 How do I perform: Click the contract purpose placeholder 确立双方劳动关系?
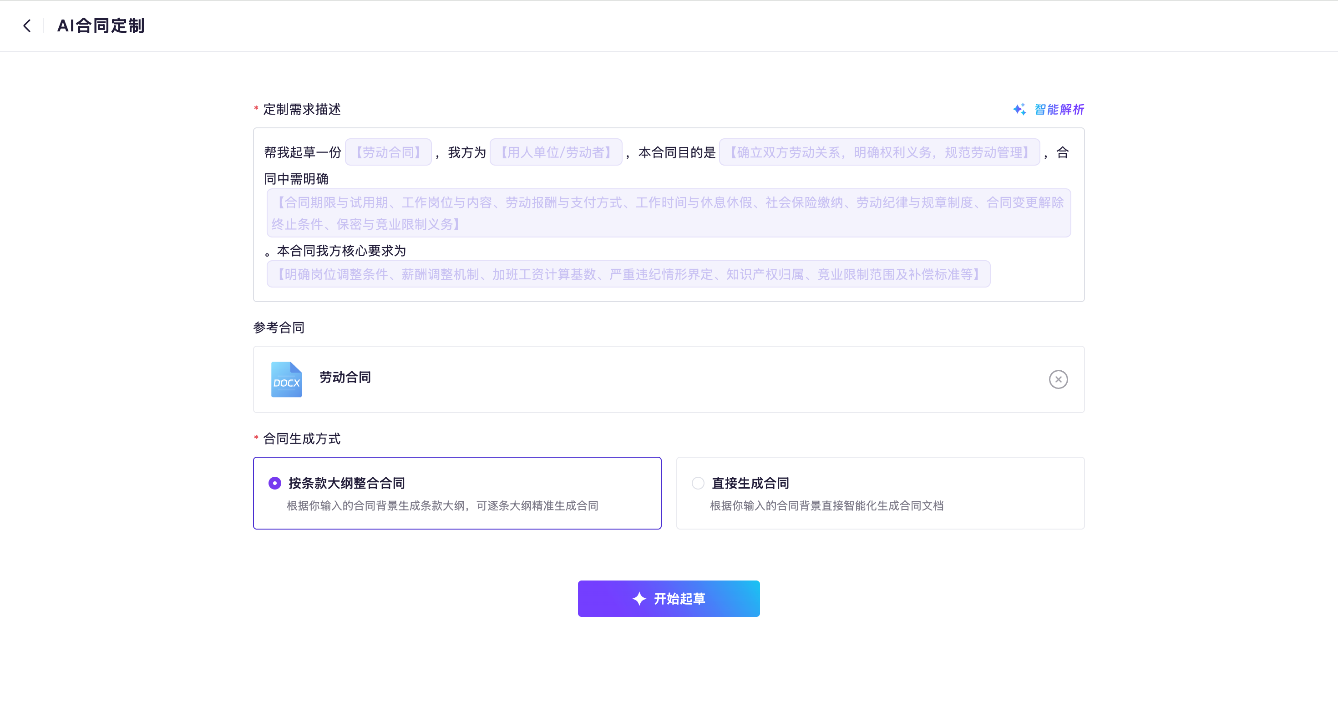[x=879, y=152]
